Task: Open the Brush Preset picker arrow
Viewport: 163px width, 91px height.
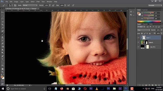Action: click(12, 5)
